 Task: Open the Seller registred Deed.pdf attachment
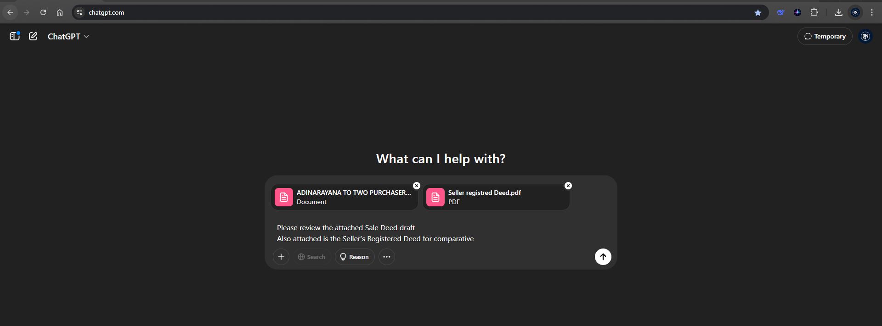point(496,197)
